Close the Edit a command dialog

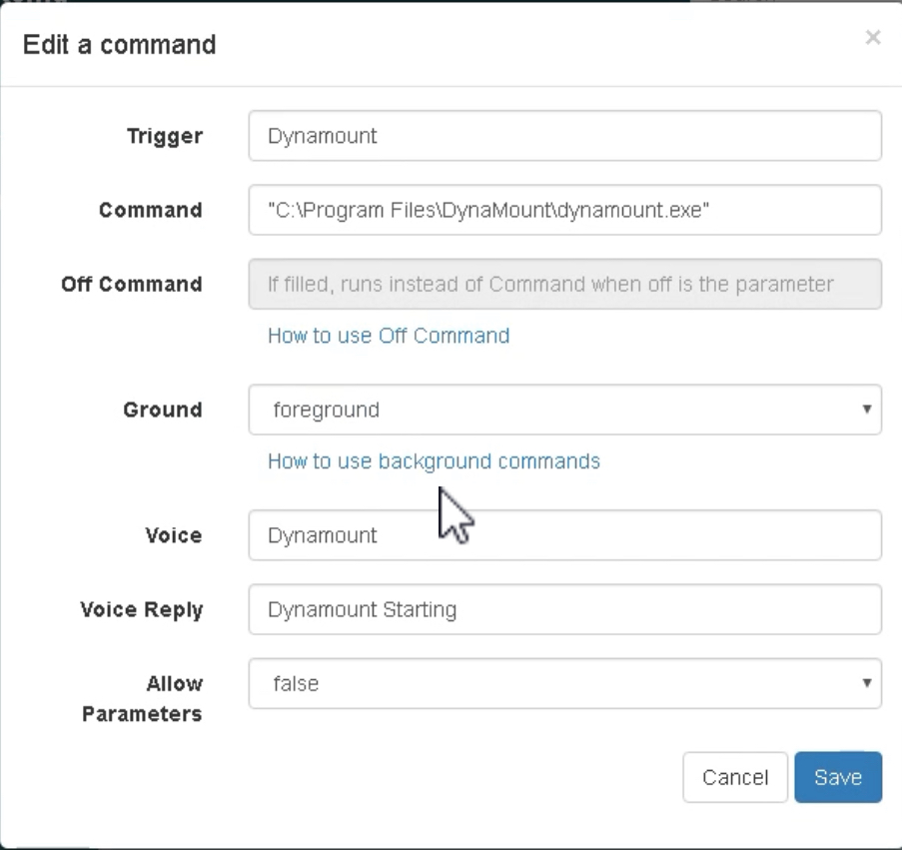873,37
